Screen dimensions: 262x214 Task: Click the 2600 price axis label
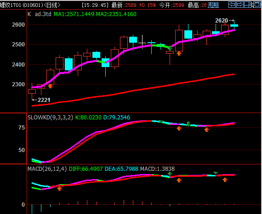[18, 25]
